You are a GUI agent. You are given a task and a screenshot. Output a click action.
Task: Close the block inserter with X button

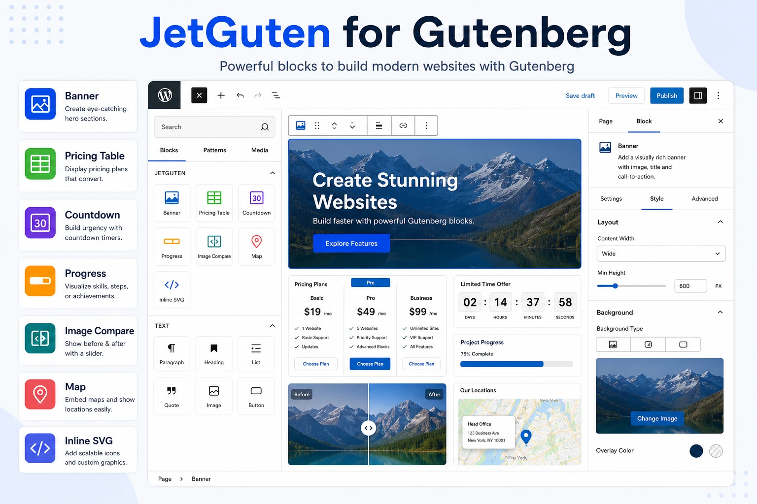pyautogui.click(x=199, y=95)
